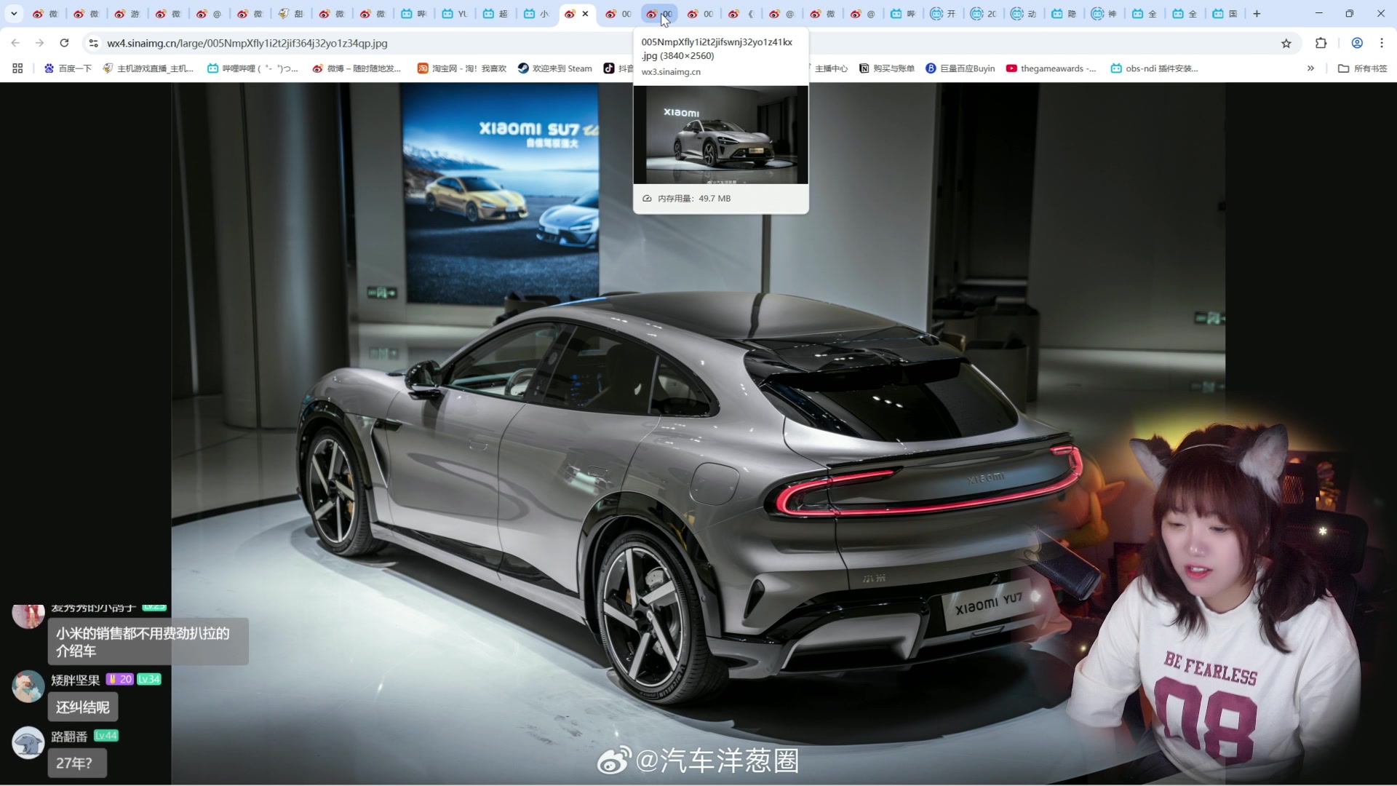
Task: Switch to the tab labeled 甜
Action: (x=290, y=14)
